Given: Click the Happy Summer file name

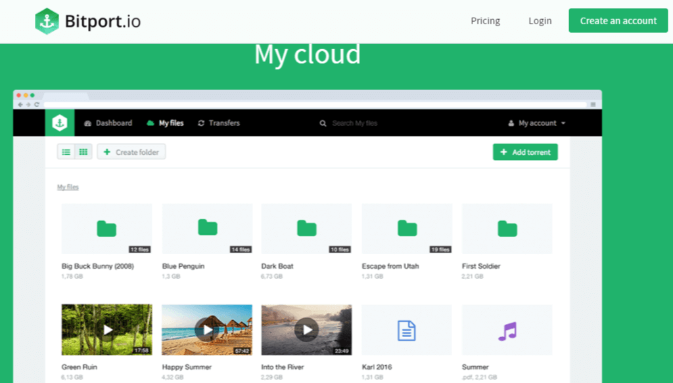Looking at the screenshot, I should pyautogui.click(x=187, y=367).
